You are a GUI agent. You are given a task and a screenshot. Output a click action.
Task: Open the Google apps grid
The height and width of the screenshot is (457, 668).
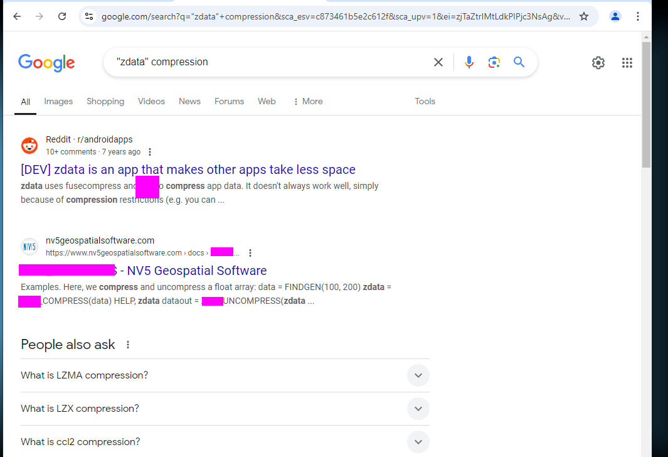(627, 63)
